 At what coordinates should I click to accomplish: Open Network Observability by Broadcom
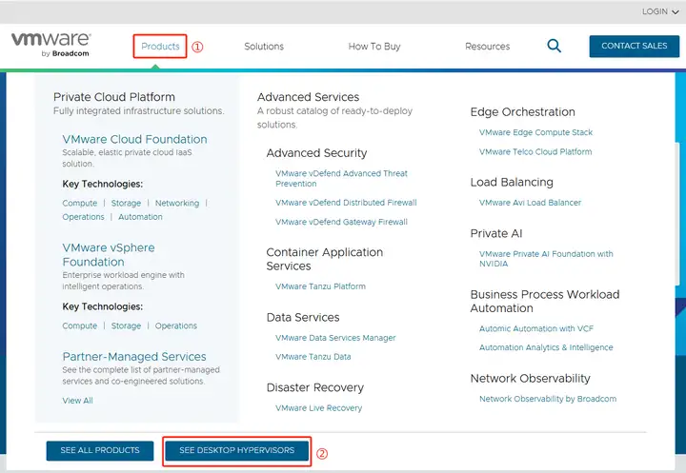pyautogui.click(x=548, y=399)
